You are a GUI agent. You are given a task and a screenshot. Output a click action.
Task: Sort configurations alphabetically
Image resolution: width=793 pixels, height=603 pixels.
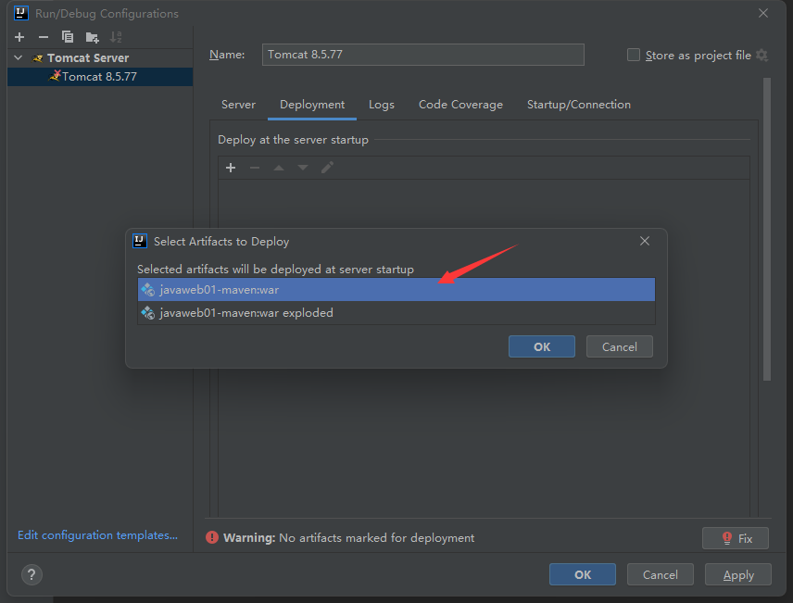coord(116,37)
